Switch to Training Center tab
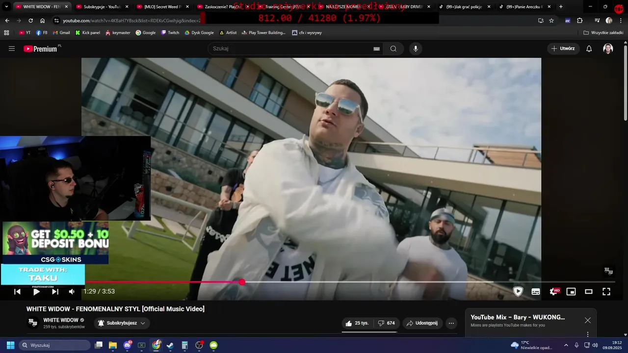Image resolution: width=628 pixels, height=353 pixels. 283,7
